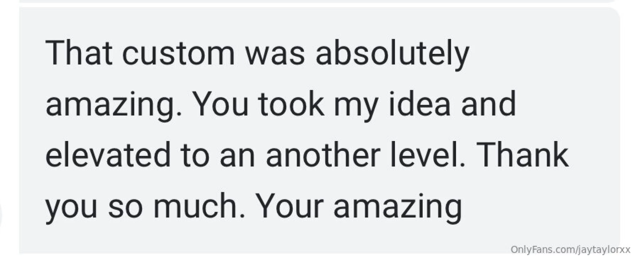
Task: Click the word "elevated" in third line
Action: point(108,155)
